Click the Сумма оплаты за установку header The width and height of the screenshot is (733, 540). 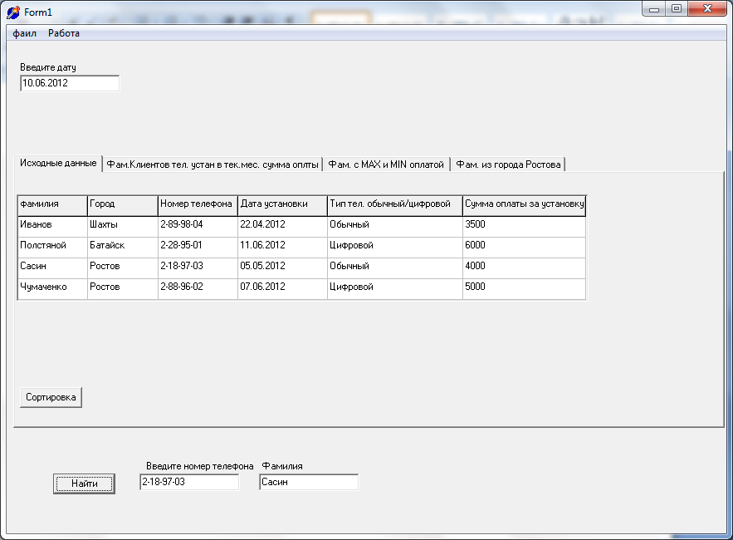(x=525, y=205)
